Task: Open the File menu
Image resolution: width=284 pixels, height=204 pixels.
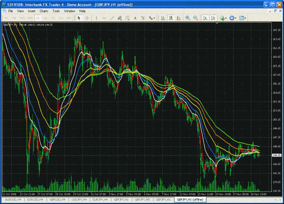Action: click(x=11, y=11)
